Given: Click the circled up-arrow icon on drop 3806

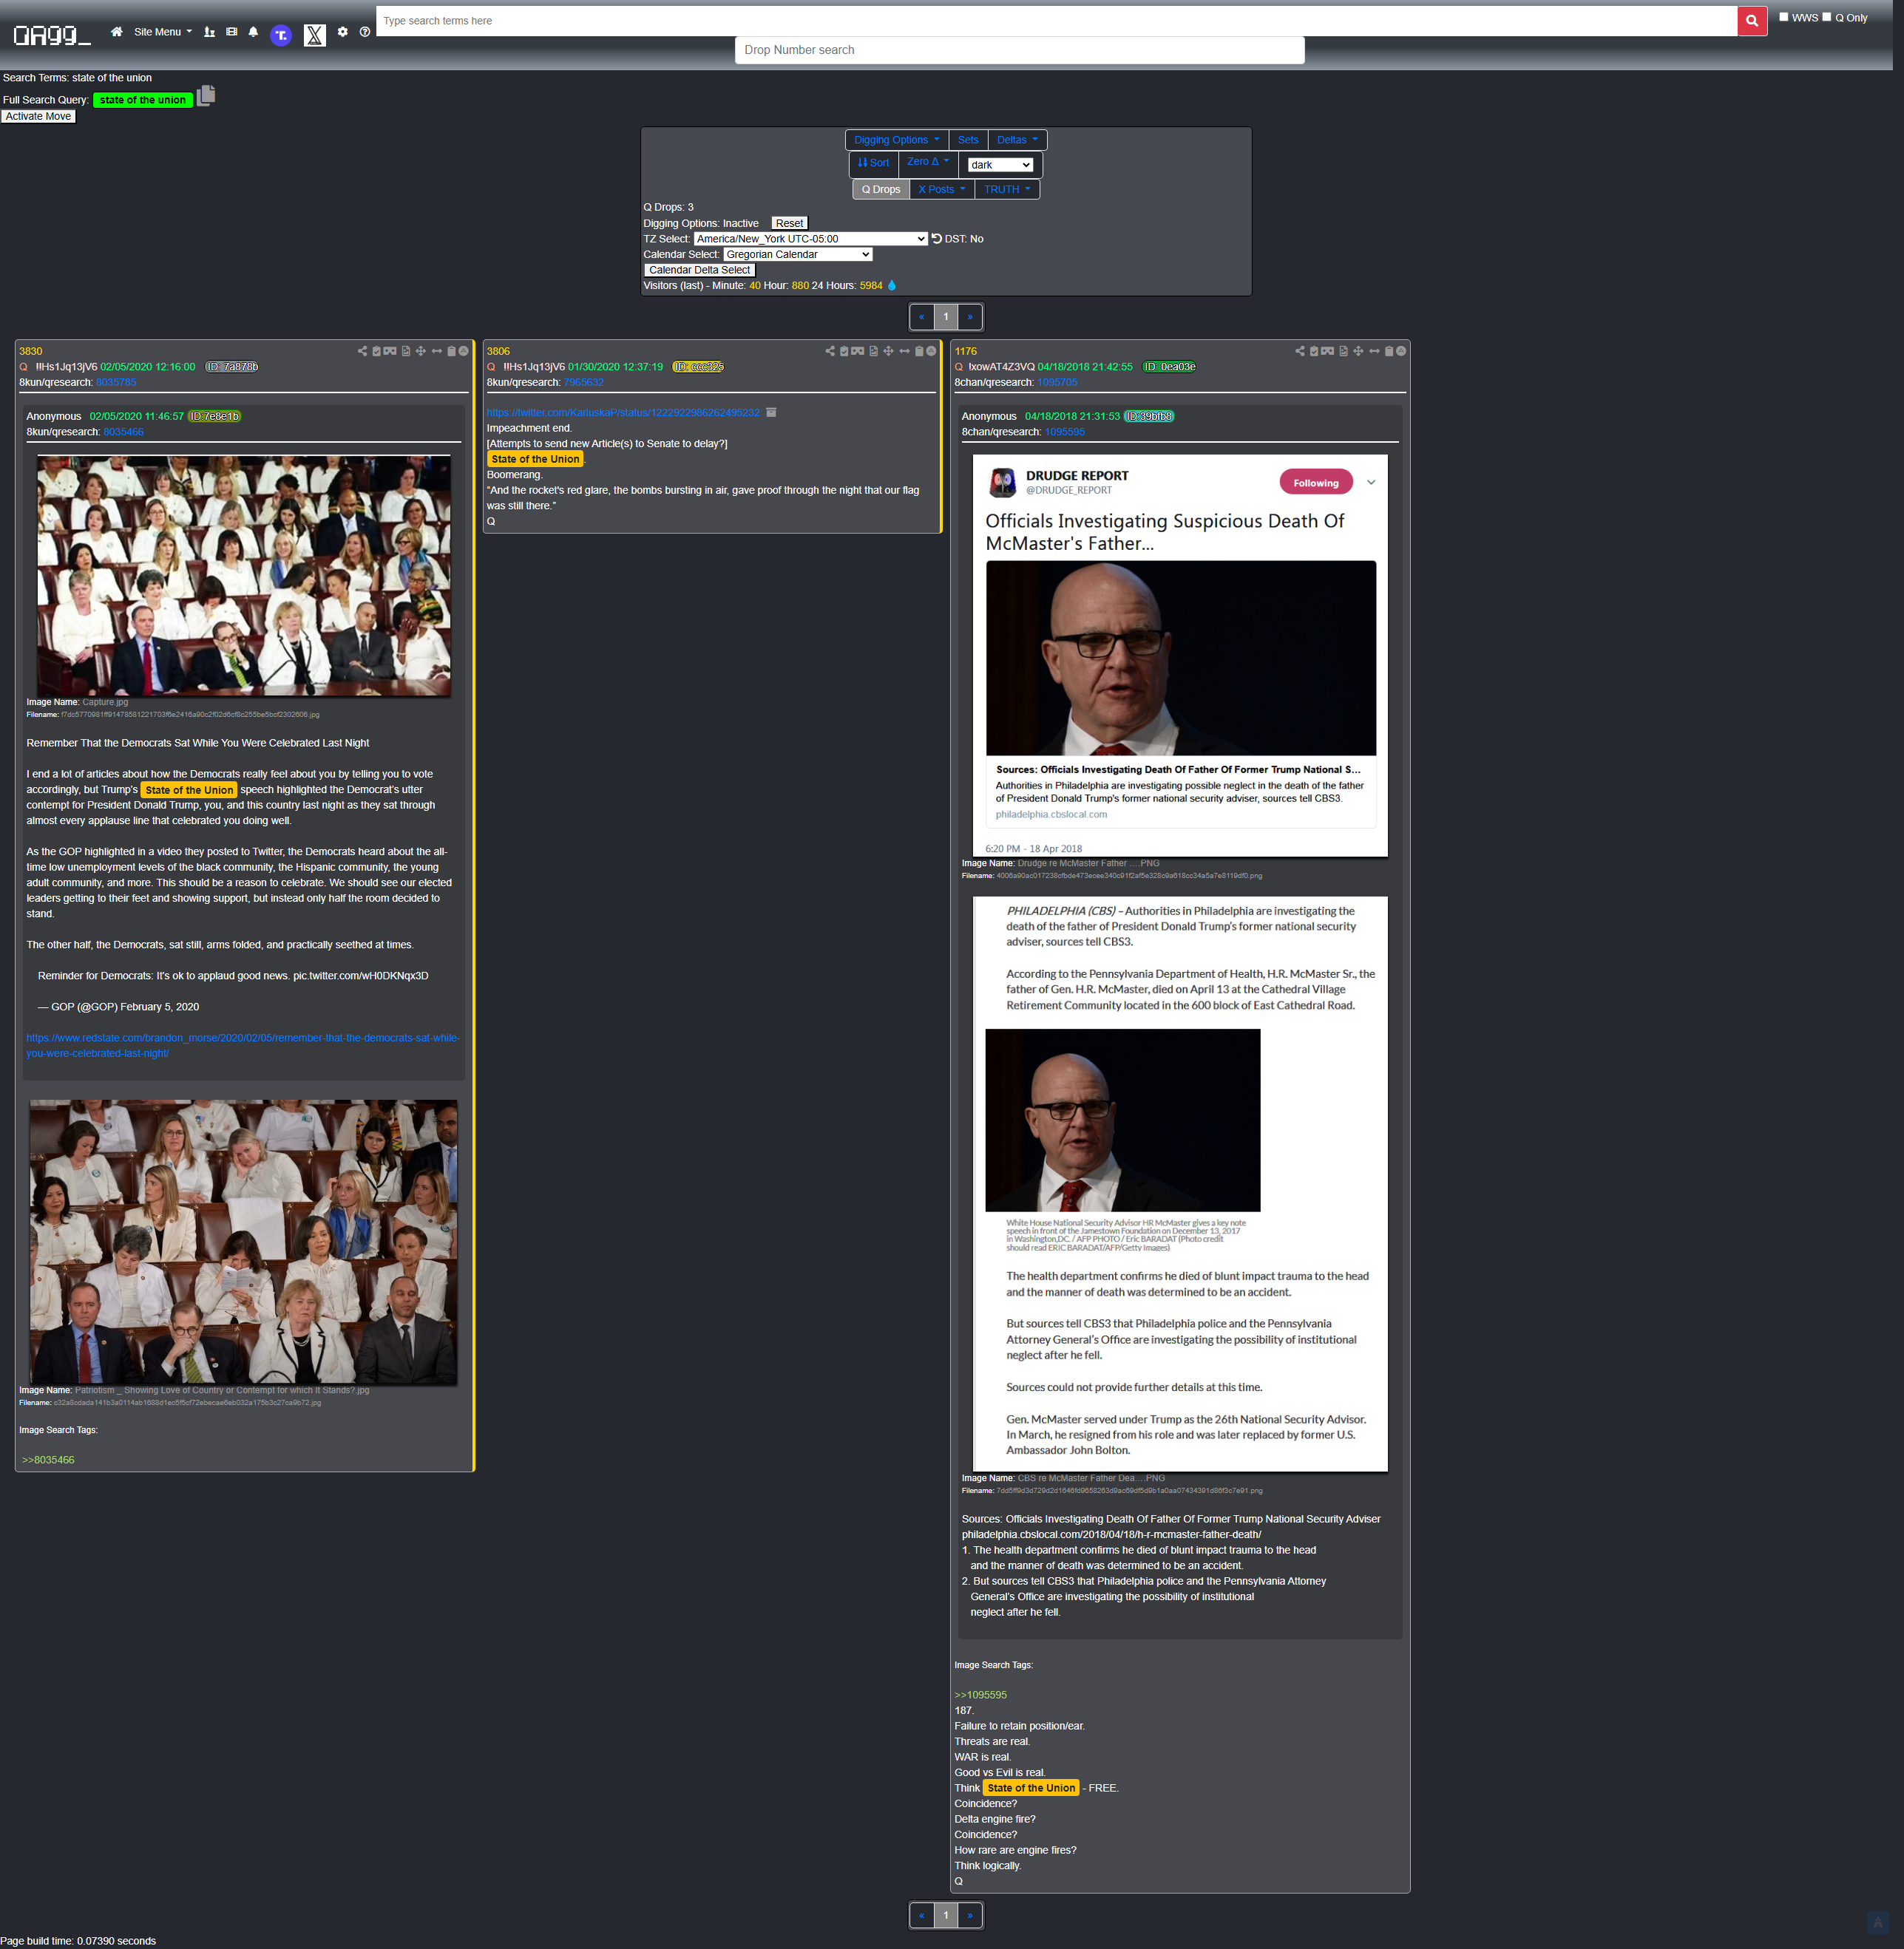Looking at the screenshot, I should coord(931,351).
